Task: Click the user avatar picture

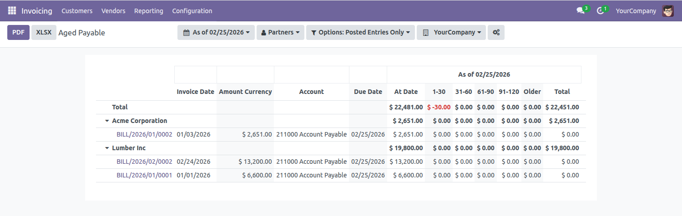Action: [668, 11]
